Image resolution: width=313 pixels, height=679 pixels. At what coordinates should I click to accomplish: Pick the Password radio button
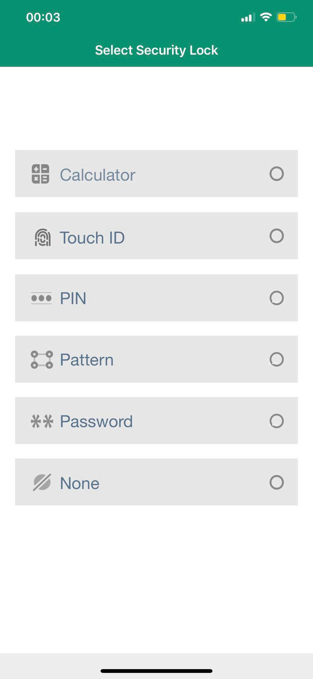(276, 421)
